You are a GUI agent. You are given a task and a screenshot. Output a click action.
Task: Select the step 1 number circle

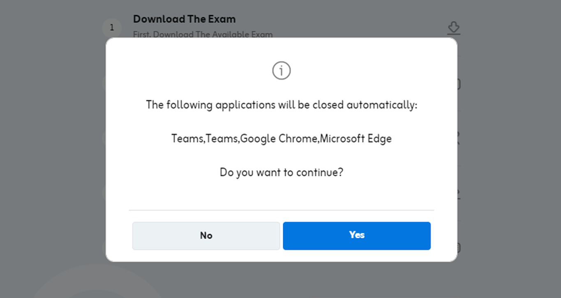[x=112, y=28]
